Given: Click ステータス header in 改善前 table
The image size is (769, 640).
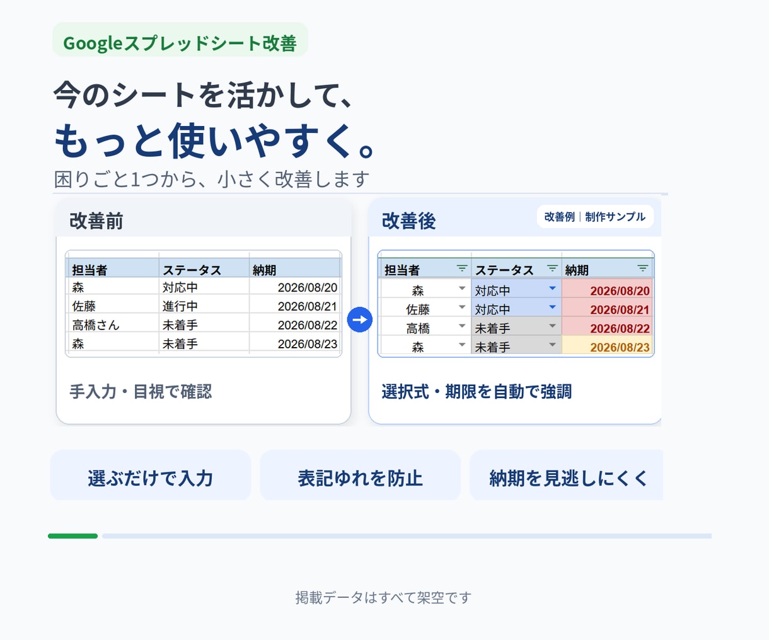Looking at the screenshot, I should (x=204, y=269).
